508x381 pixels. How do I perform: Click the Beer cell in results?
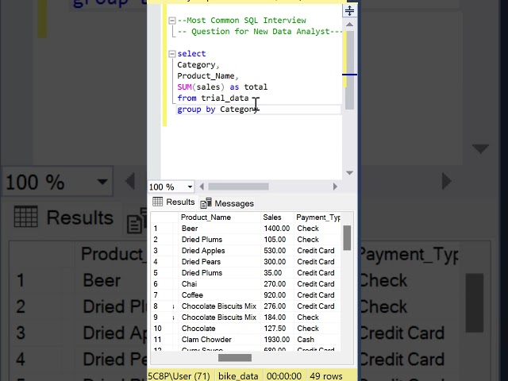coord(190,229)
